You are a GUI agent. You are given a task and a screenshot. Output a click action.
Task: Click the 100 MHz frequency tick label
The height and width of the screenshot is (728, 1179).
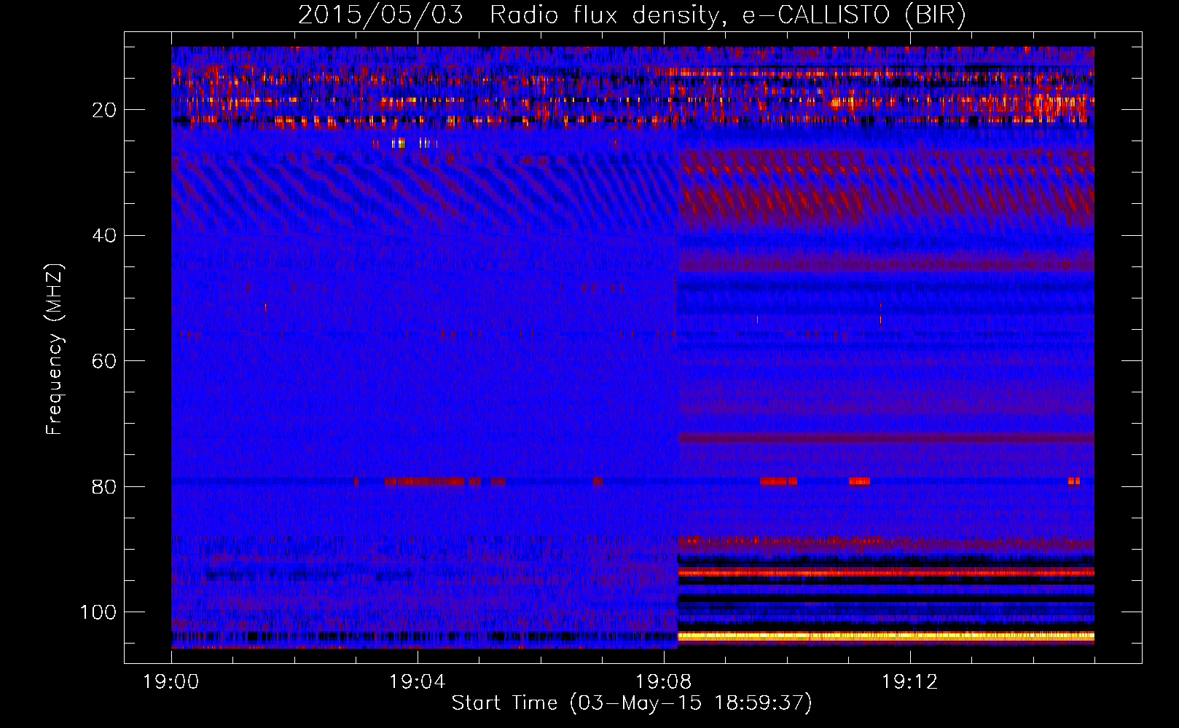coord(98,612)
